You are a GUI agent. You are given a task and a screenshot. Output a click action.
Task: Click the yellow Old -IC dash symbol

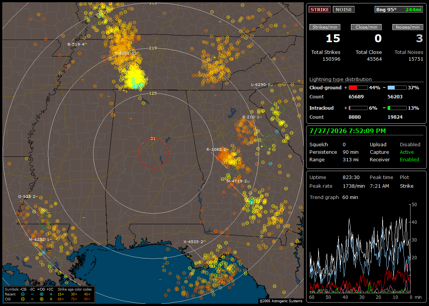pos(32,299)
